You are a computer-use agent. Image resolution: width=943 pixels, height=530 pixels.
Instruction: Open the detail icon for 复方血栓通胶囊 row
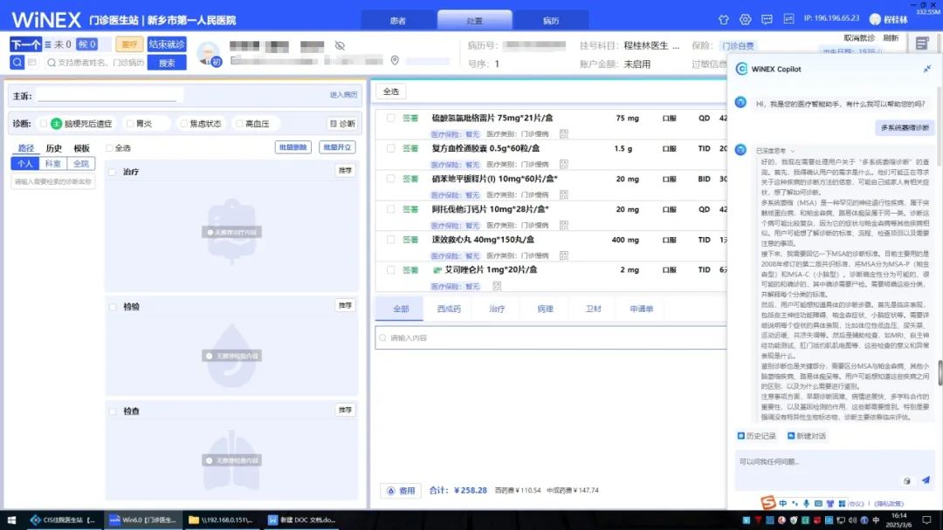pyautogui.click(x=563, y=164)
